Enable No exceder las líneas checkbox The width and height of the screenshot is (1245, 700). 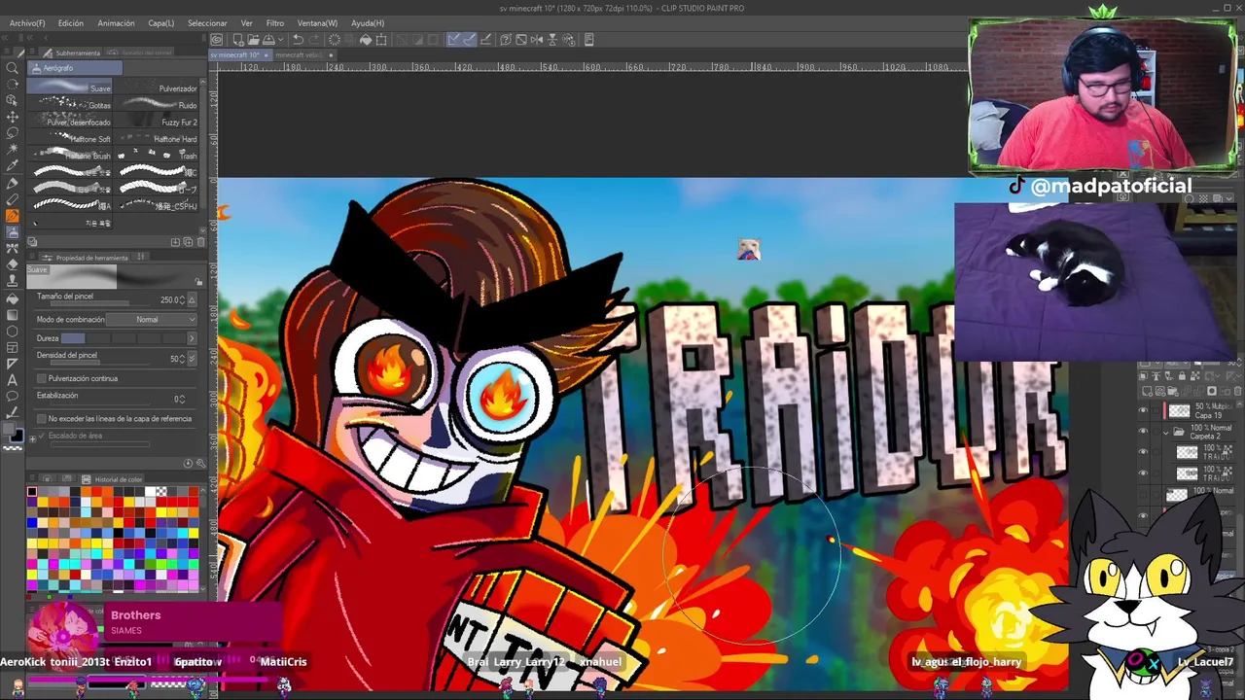pyautogui.click(x=41, y=418)
